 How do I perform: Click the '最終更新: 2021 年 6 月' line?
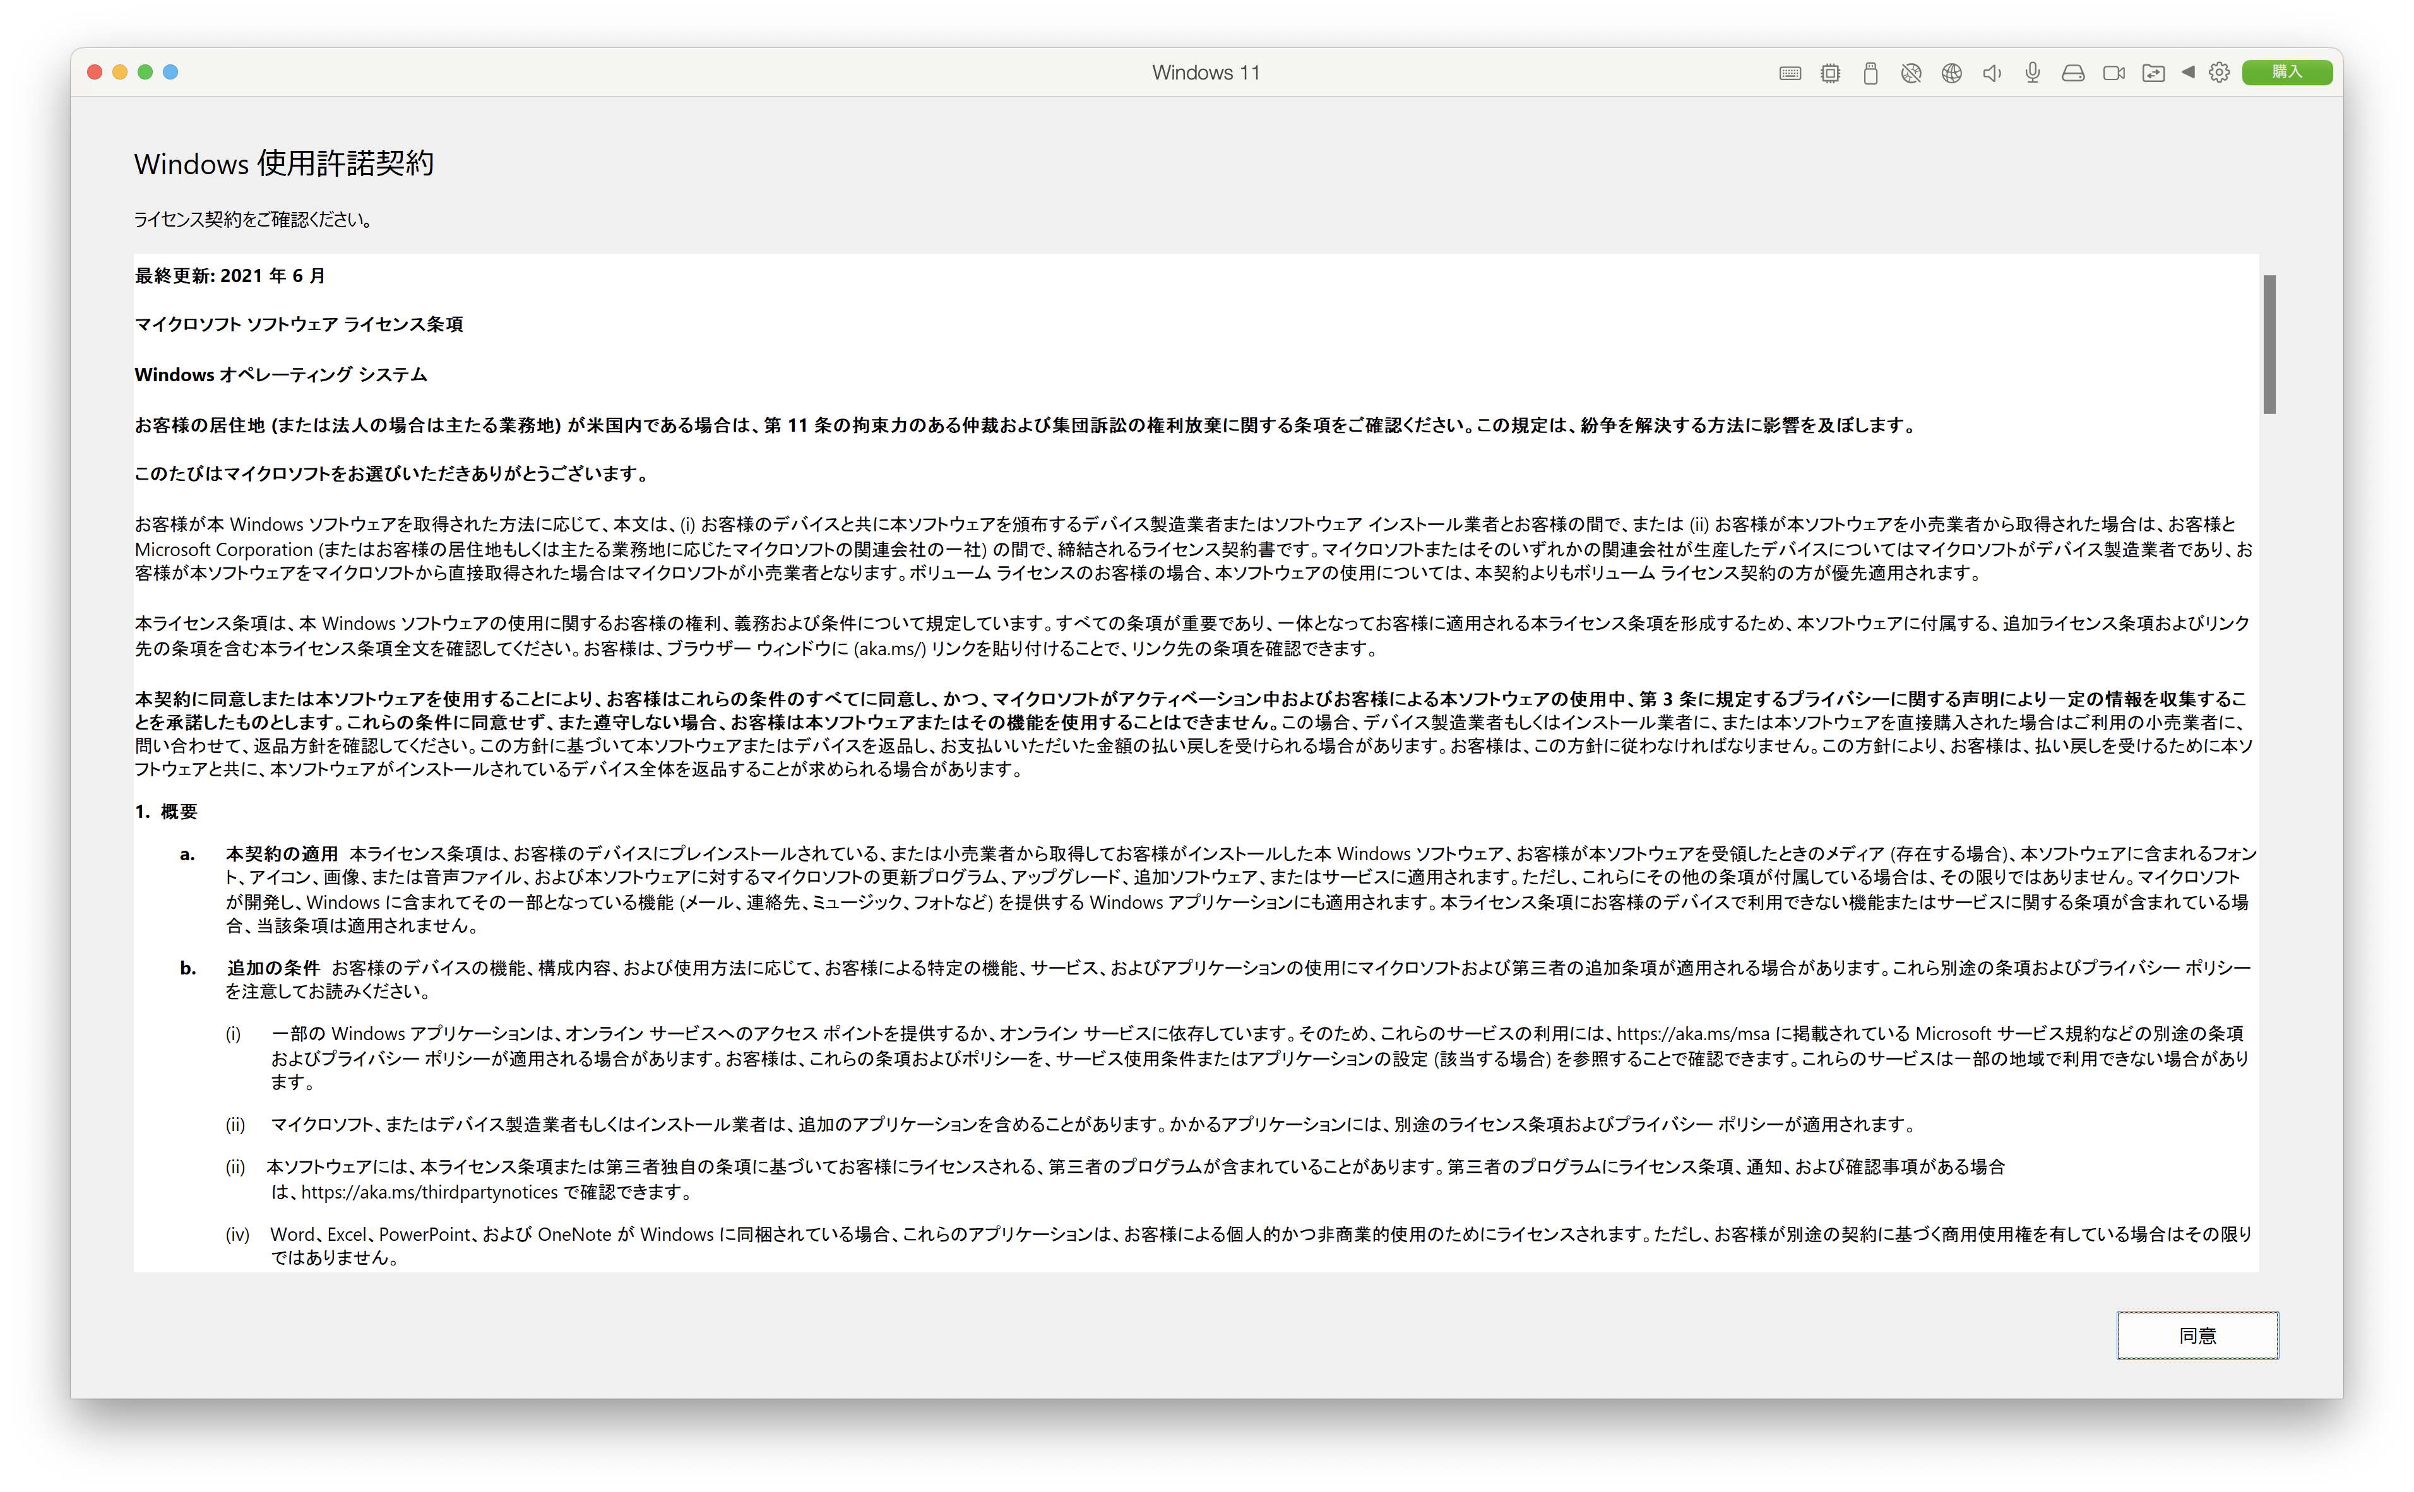pos(230,275)
